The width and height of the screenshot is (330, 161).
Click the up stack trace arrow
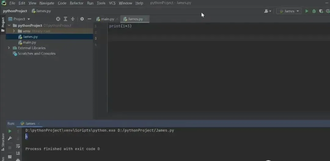coord(18,131)
